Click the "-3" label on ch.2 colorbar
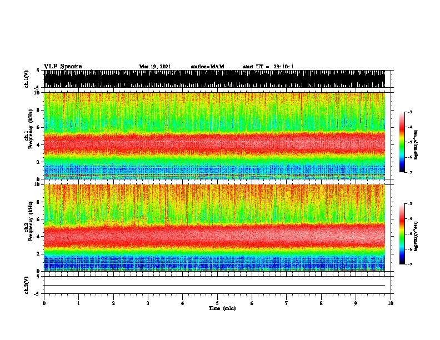This screenshot has width=440, height=340. coord(410,204)
